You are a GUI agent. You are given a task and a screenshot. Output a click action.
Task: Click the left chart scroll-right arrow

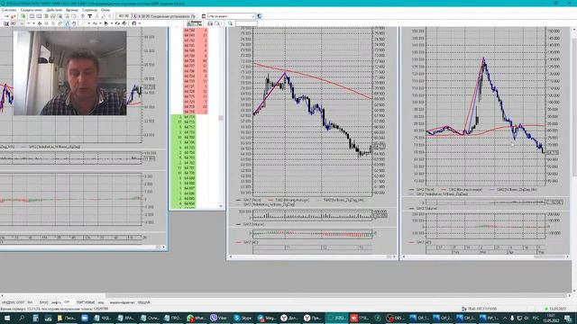coord(164,247)
